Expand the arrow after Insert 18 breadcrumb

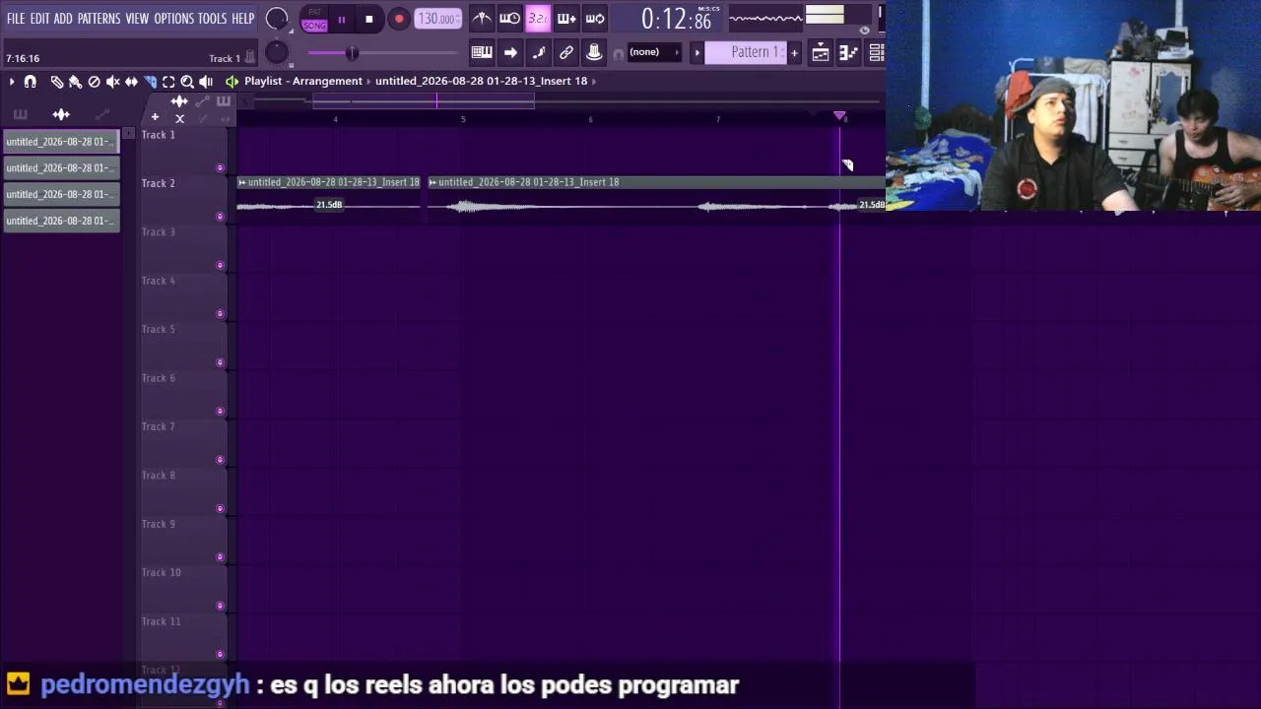[x=594, y=81]
